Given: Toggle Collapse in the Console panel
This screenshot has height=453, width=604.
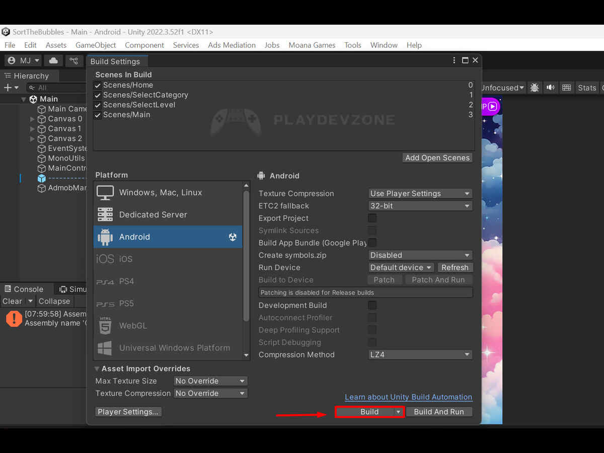Looking at the screenshot, I should click(x=54, y=301).
